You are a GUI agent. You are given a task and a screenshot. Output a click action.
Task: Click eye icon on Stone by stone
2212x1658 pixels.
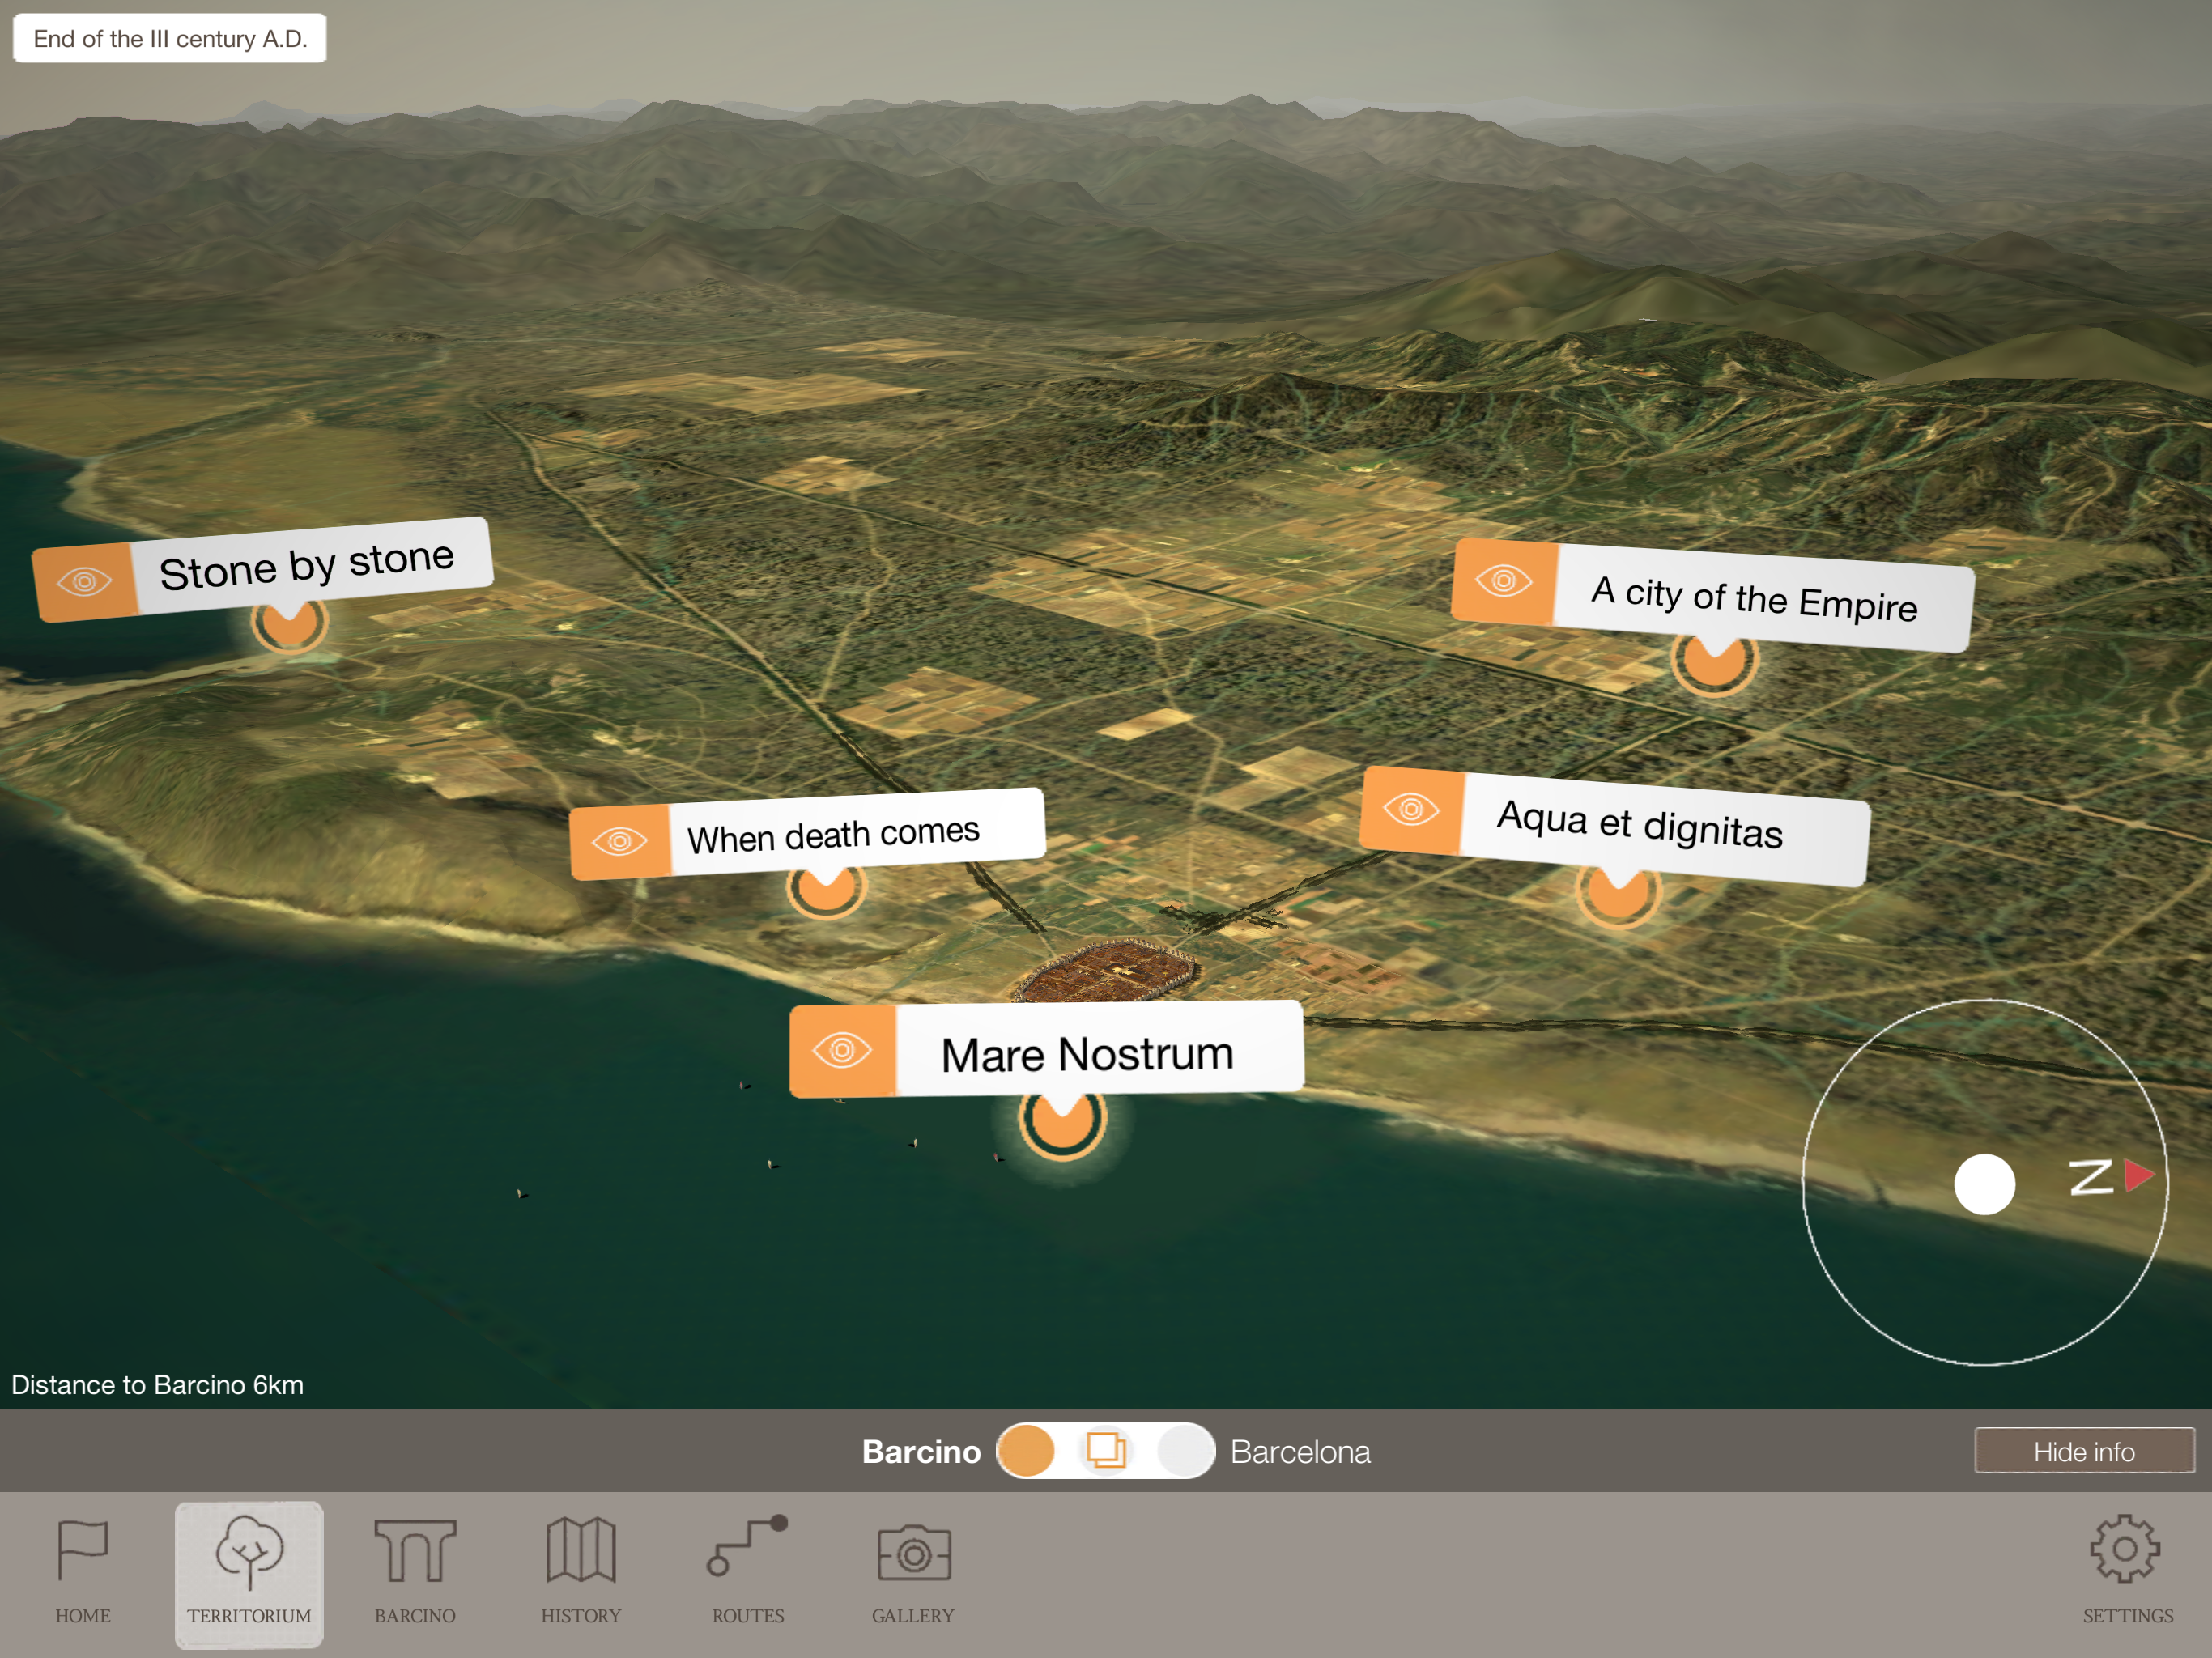pos(85,582)
